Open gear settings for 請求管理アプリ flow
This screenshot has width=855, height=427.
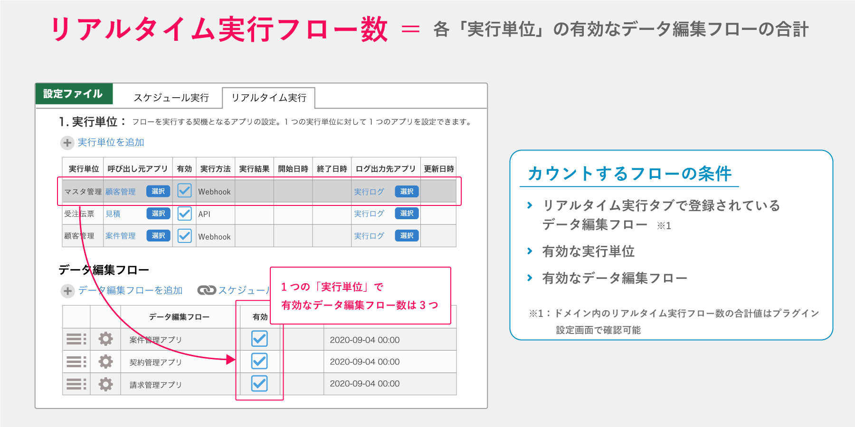tap(105, 384)
